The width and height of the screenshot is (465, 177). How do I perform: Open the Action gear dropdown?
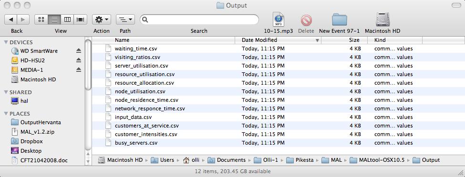tap(102, 20)
